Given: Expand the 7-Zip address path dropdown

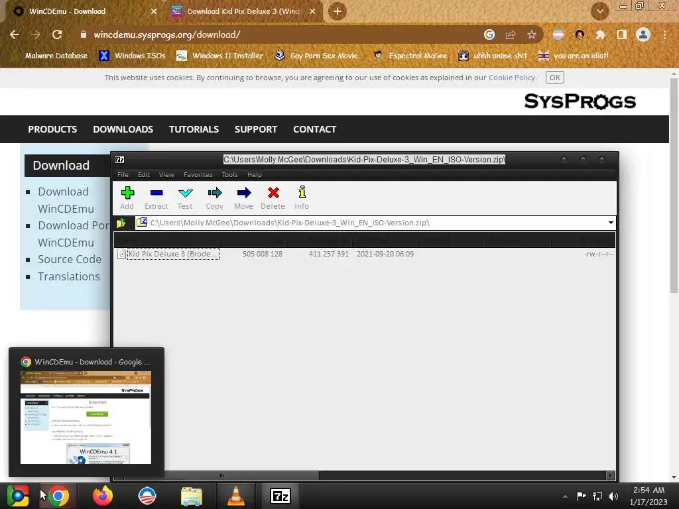Looking at the screenshot, I should point(611,223).
